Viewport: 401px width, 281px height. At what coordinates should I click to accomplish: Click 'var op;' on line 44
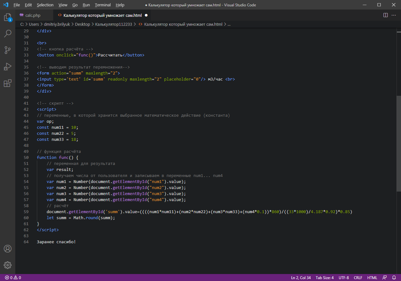click(x=45, y=121)
